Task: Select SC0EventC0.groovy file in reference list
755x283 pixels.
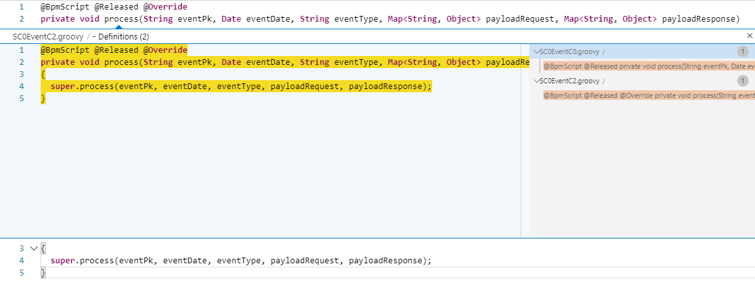Action: [x=568, y=52]
